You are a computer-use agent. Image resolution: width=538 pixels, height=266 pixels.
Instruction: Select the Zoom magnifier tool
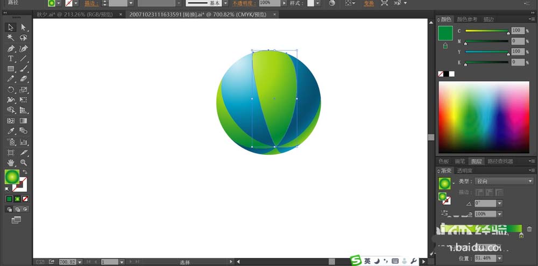pos(23,162)
